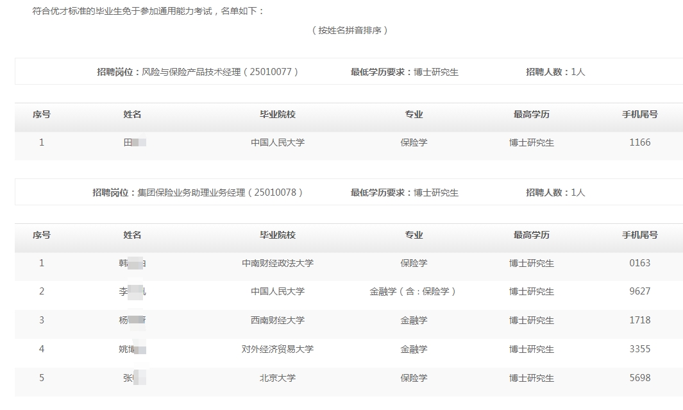This screenshot has width=683, height=410.
Task: Click 专业 header in the second table
Action: (414, 235)
